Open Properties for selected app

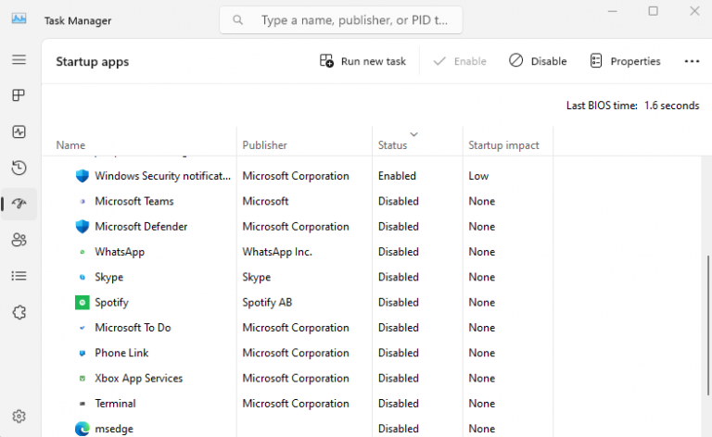625,61
